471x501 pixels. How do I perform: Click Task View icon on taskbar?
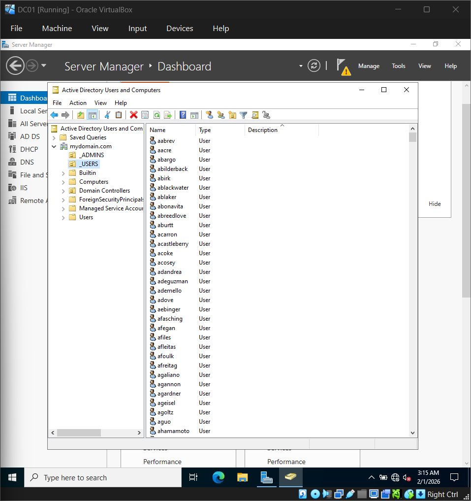(193, 477)
